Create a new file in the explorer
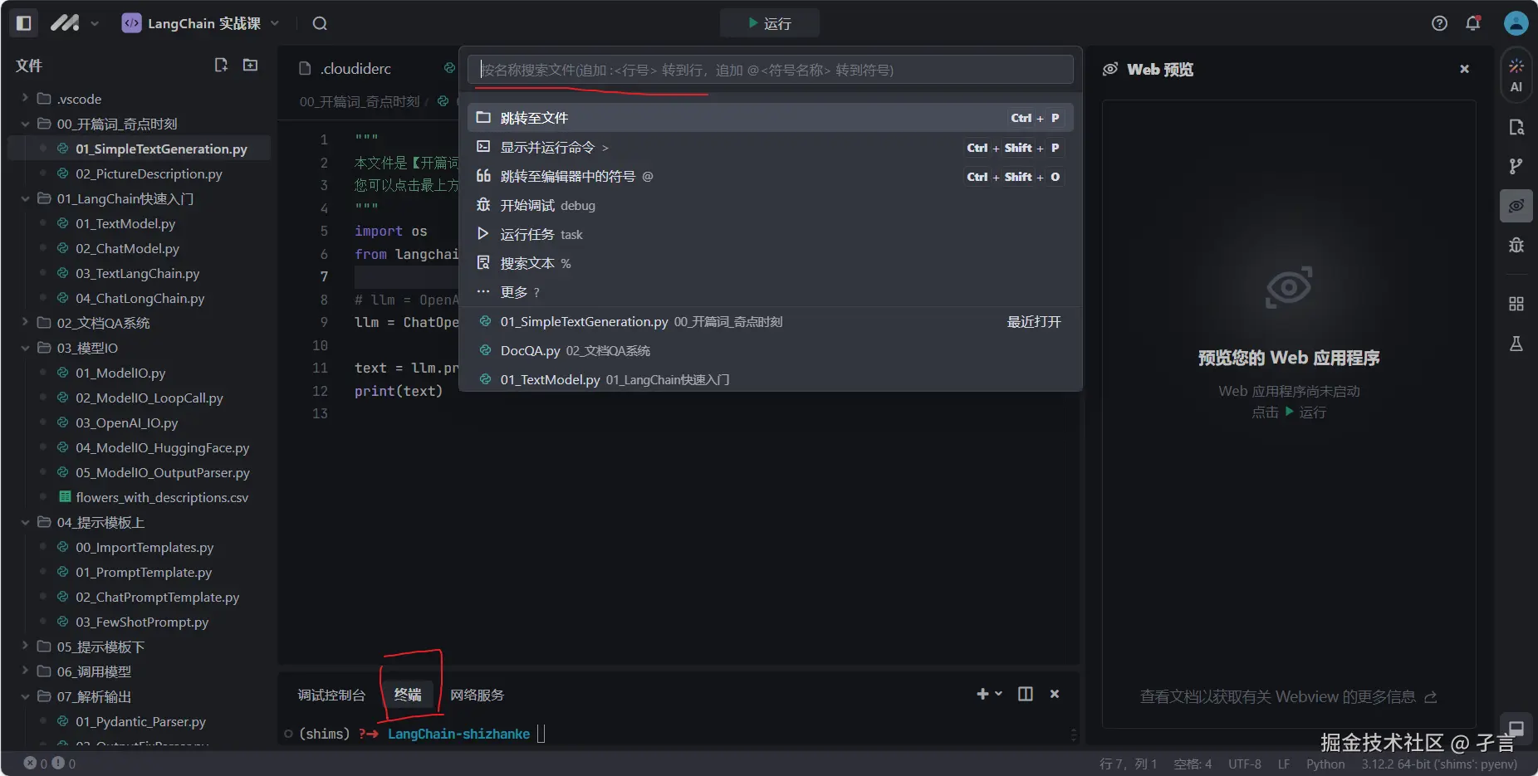This screenshot has width=1538, height=776. (221, 65)
